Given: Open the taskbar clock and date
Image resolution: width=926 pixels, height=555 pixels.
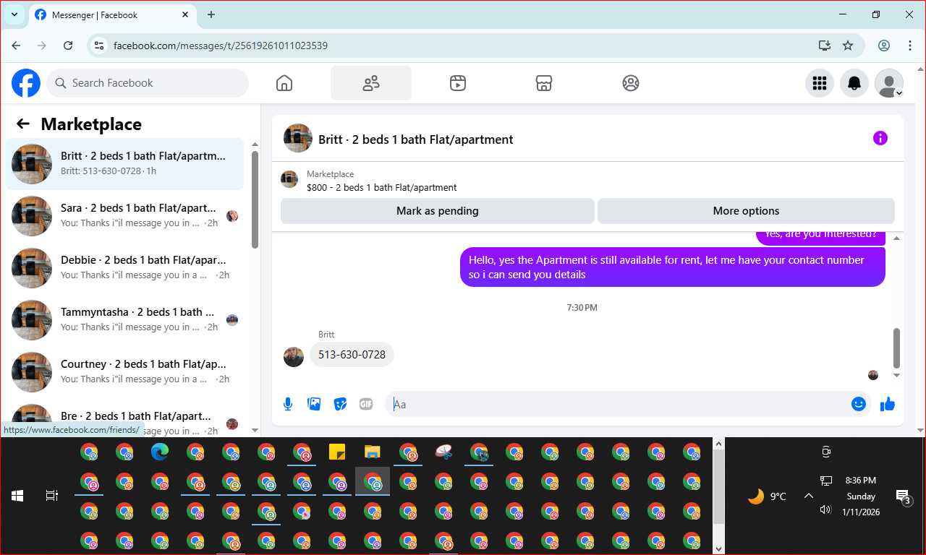Looking at the screenshot, I should coord(859,496).
